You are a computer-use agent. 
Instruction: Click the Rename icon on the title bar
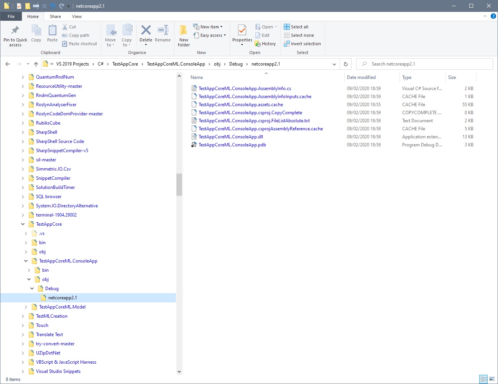[36, 6]
